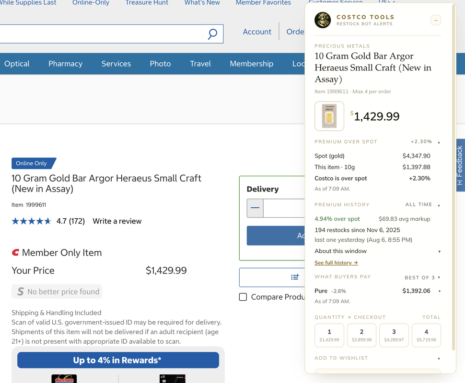Click Up to 4% in Rewards banner
Image resolution: width=465 pixels, height=383 pixels.
118,360
